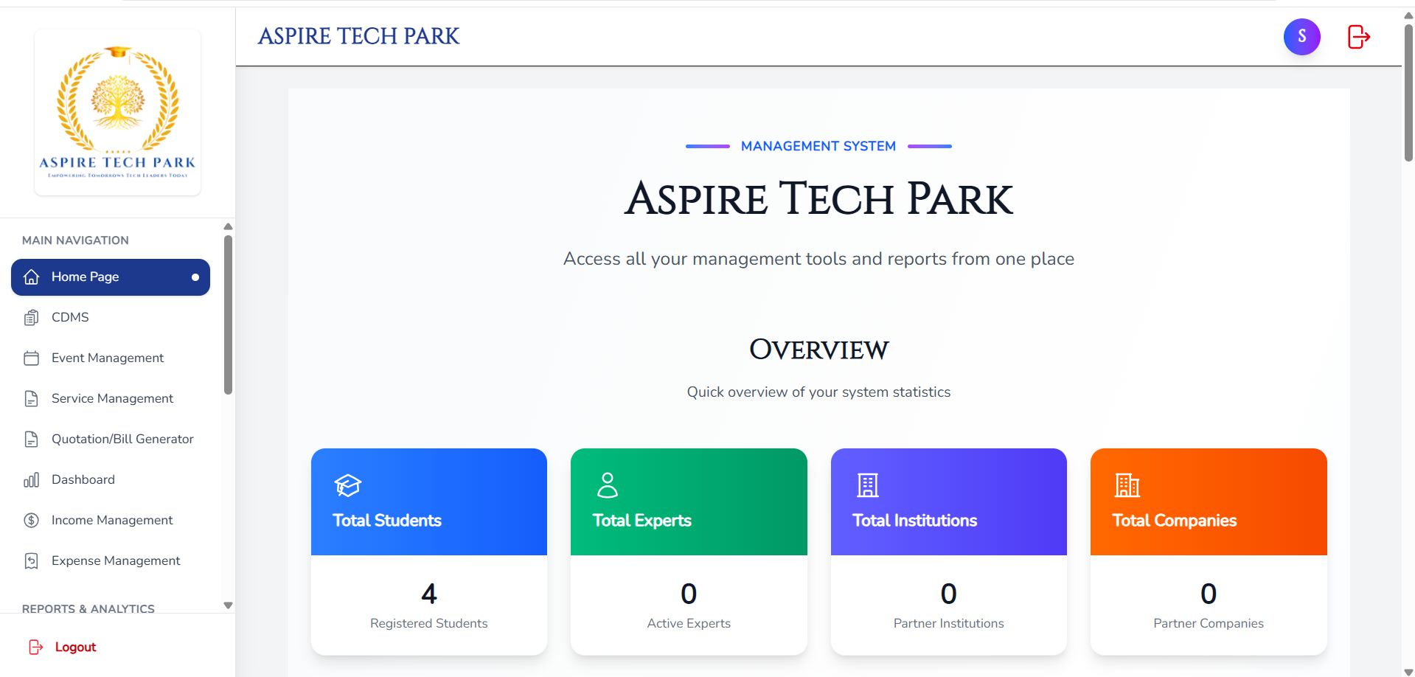The image size is (1415, 677).
Task: Click the Total Students graduation cap icon
Action: pyautogui.click(x=347, y=485)
